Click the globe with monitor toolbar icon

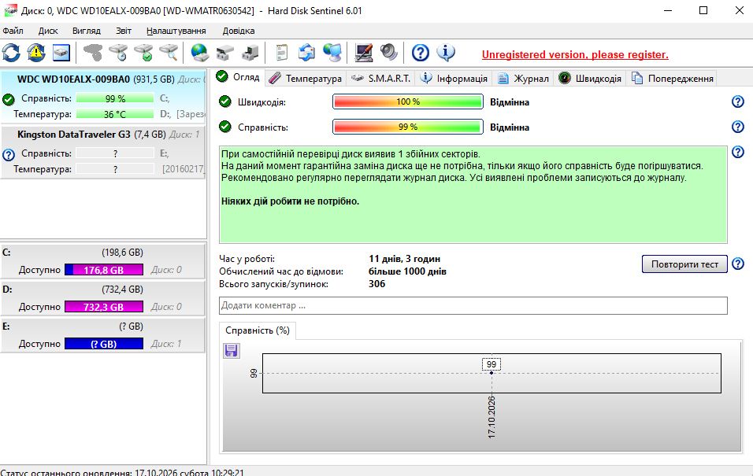click(332, 53)
